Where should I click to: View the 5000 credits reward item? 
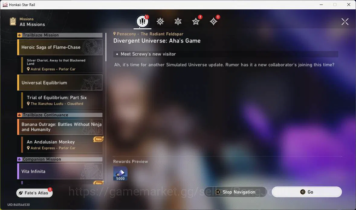click(120, 173)
